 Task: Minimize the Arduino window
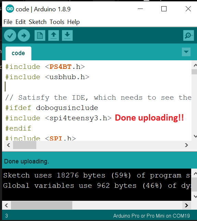click(x=140, y=9)
